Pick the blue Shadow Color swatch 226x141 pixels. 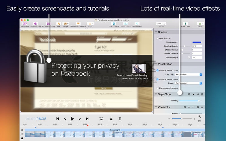[x=197, y=42]
